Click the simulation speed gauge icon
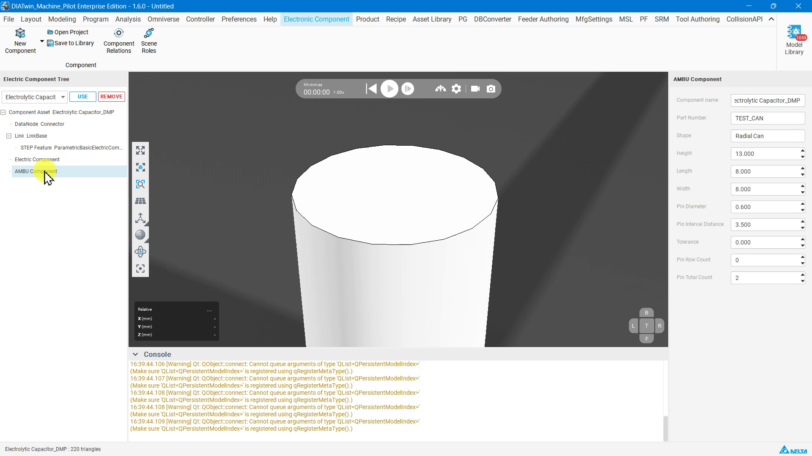This screenshot has width=812, height=456. [440, 89]
